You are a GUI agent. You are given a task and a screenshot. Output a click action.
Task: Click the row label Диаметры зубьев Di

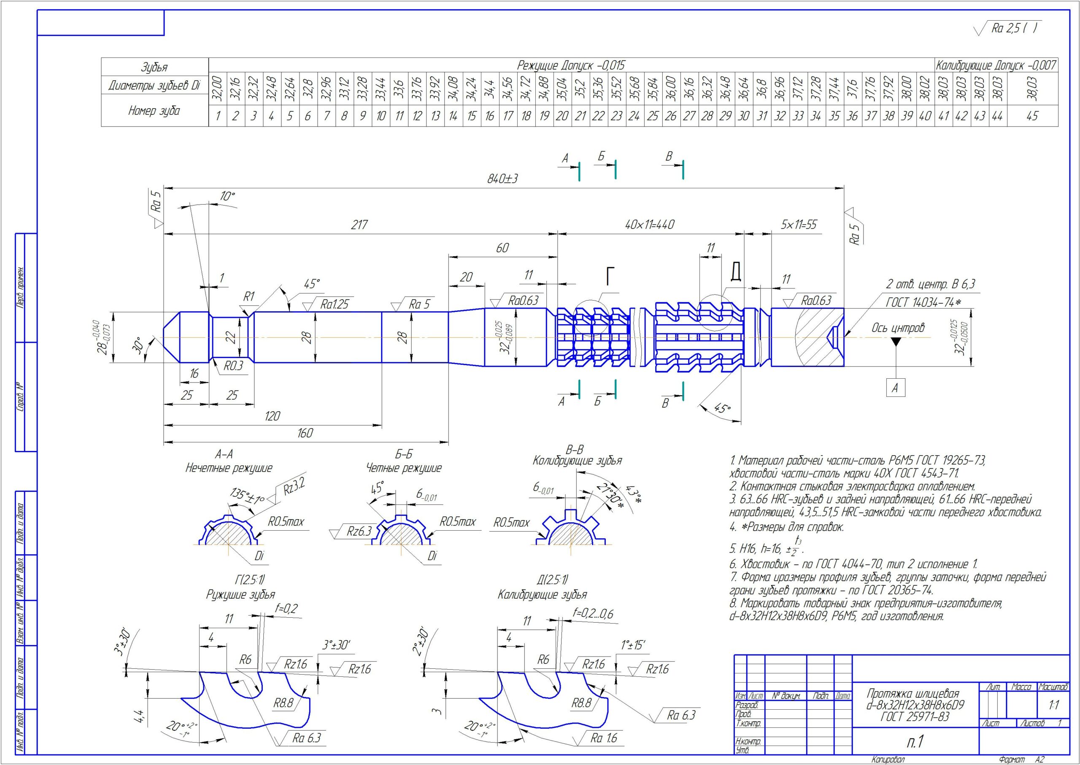(x=154, y=85)
